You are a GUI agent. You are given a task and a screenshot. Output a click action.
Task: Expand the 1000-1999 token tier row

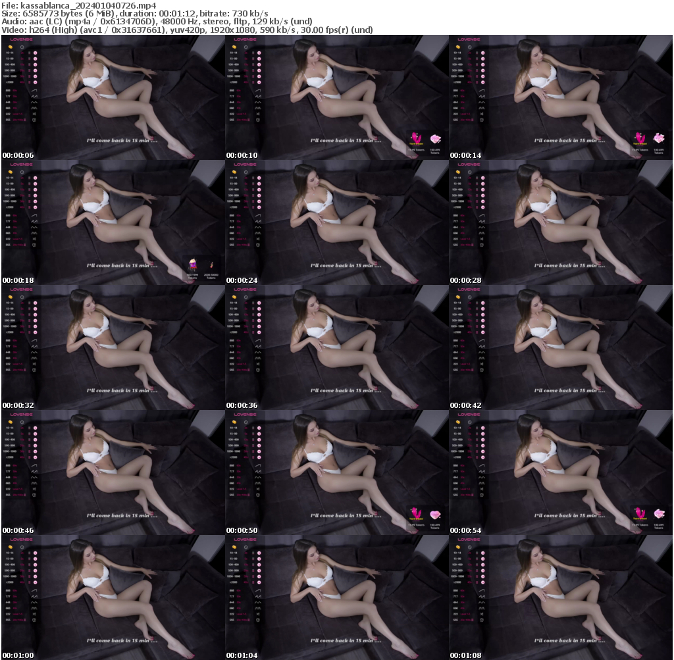tap(11, 76)
